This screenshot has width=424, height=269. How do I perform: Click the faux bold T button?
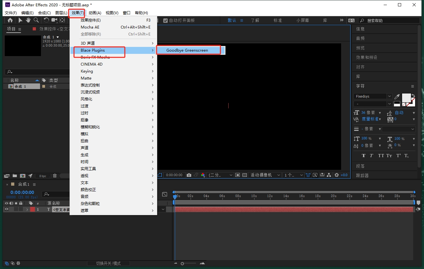(364, 156)
